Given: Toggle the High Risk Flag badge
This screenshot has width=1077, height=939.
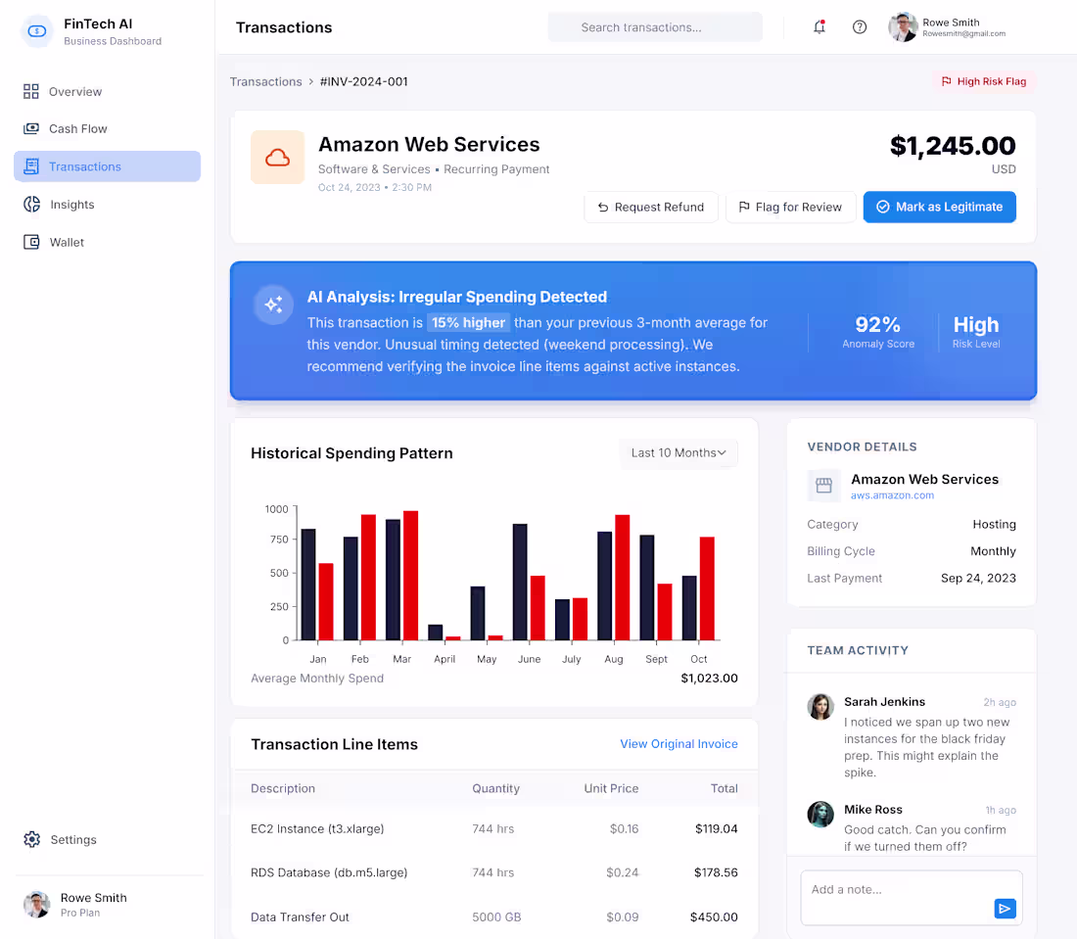Looking at the screenshot, I should (983, 81).
